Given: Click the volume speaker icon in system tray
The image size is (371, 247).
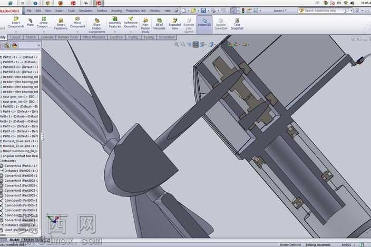Looking at the screenshot, I should coord(353,3).
